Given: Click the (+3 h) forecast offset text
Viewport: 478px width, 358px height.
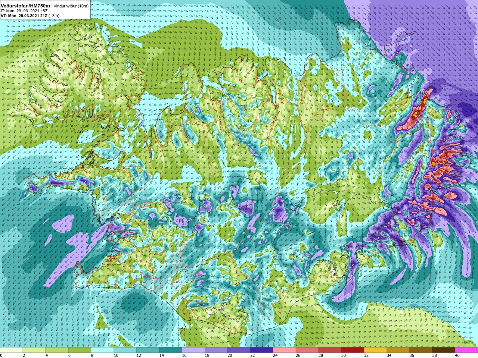Looking at the screenshot, I should [x=54, y=16].
